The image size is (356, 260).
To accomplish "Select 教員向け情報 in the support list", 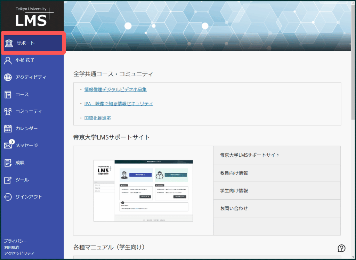I will pyautogui.click(x=277, y=173).
